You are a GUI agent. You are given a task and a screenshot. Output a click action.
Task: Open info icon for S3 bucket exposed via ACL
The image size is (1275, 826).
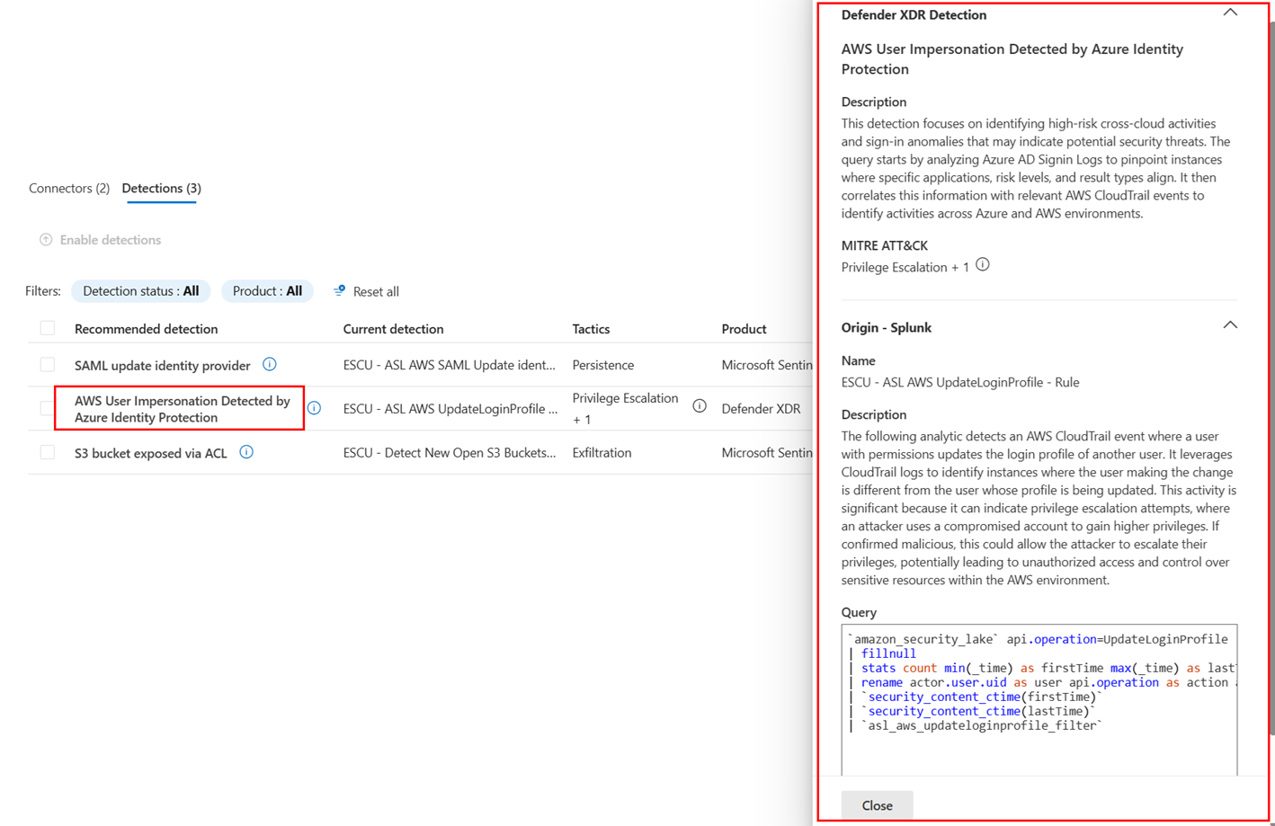[x=246, y=452]
